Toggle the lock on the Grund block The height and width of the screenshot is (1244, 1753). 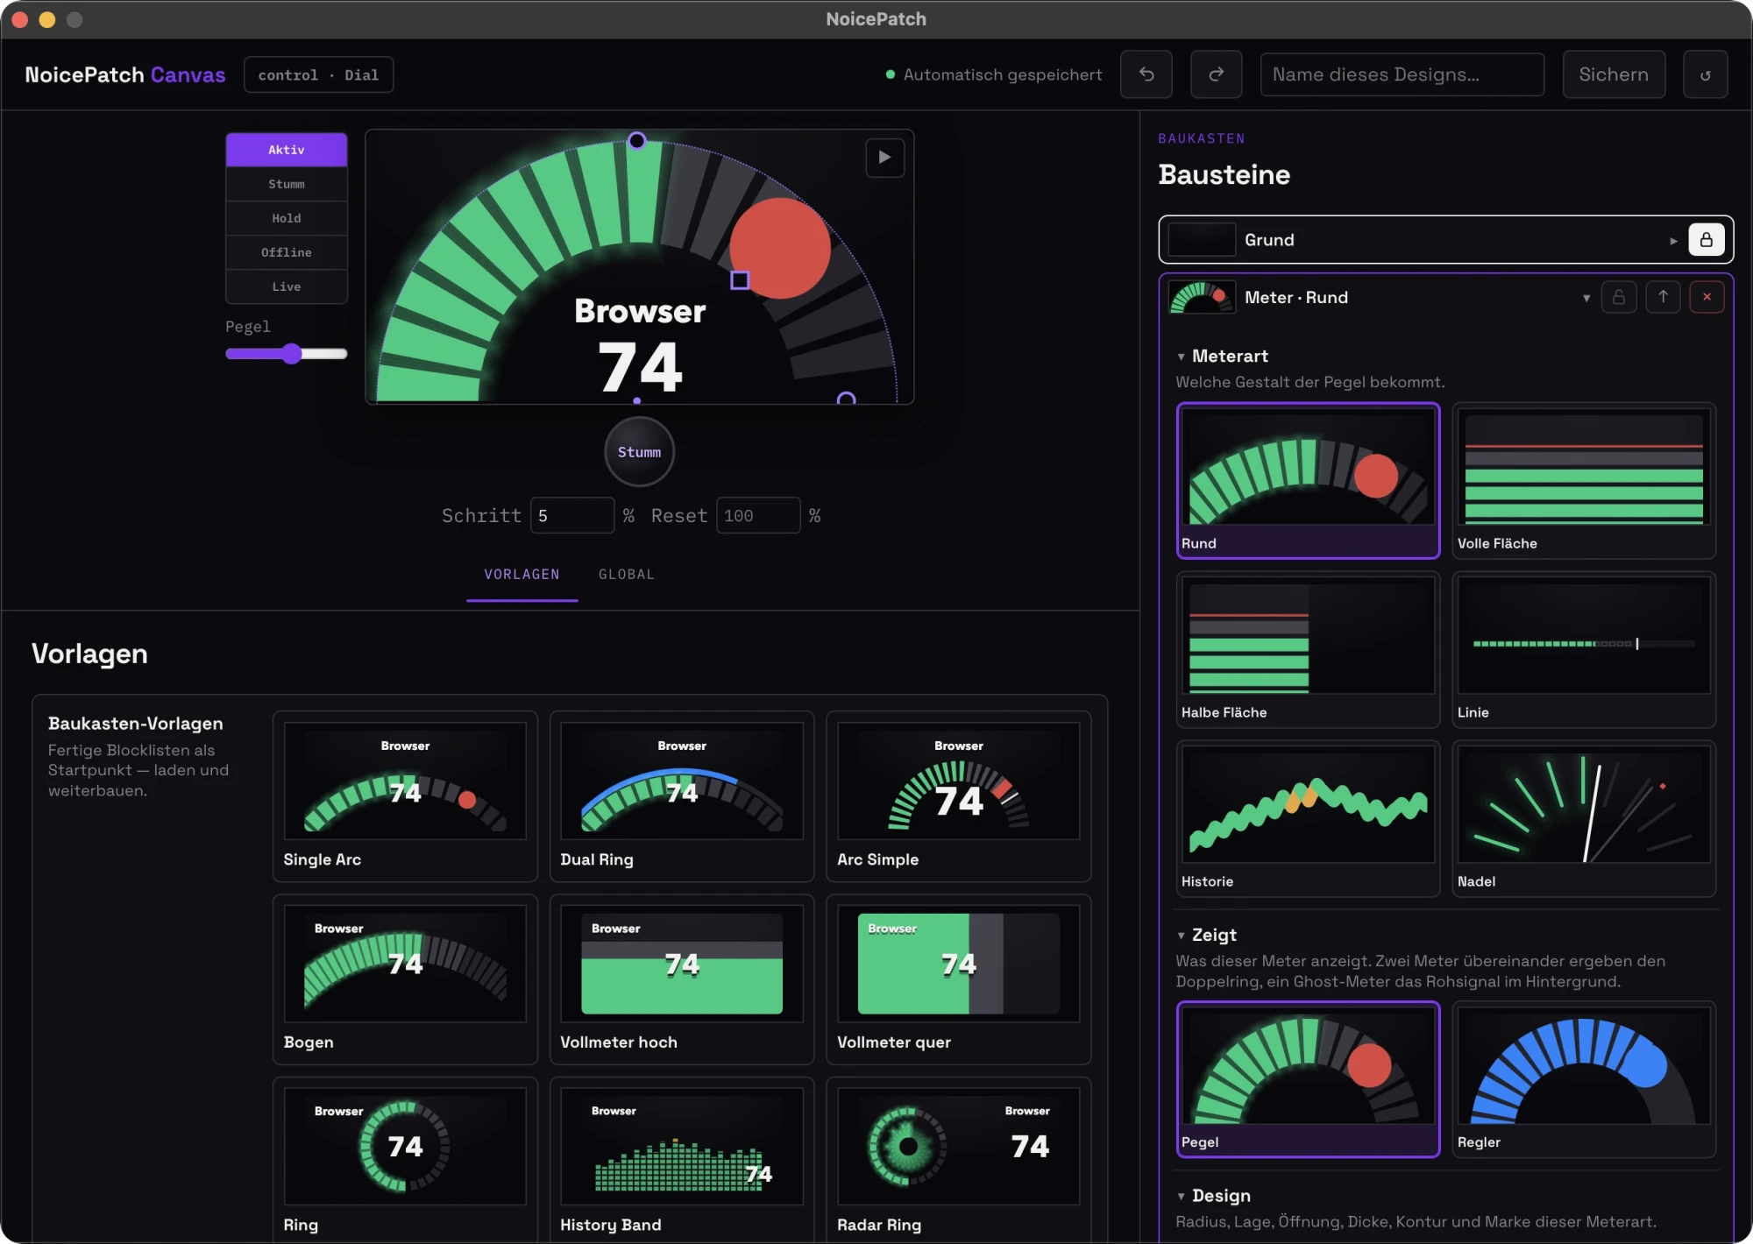coord(1706,240)
